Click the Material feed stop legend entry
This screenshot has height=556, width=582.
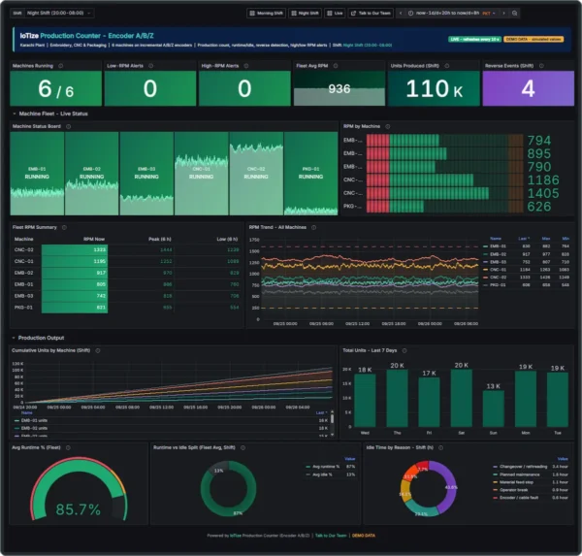(516, 482)
